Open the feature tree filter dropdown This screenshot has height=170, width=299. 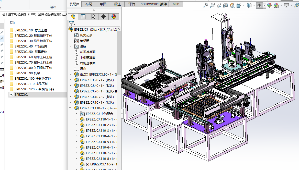[72, 23]
